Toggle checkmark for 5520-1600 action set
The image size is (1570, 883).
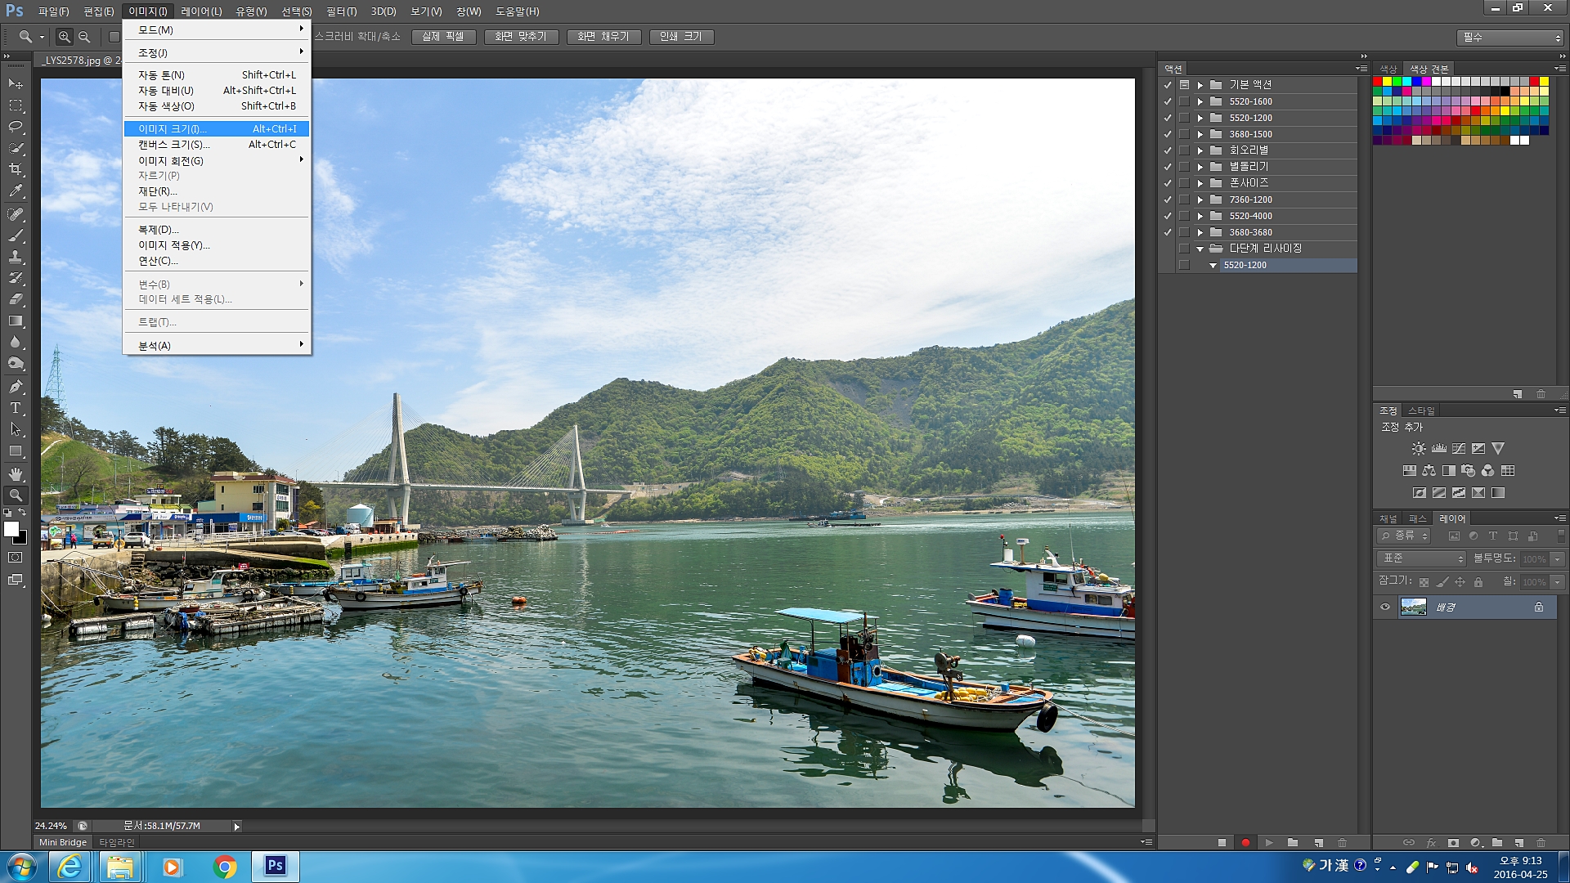pos(1168,101)
